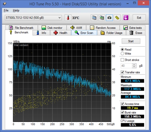Save screenshot with camera icon

109,18
